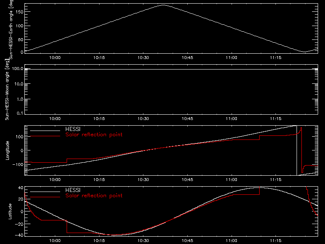The image size is (325, 244).
Task: Click the 40 y-tick on Latitude plot
Action: point(21,188)
